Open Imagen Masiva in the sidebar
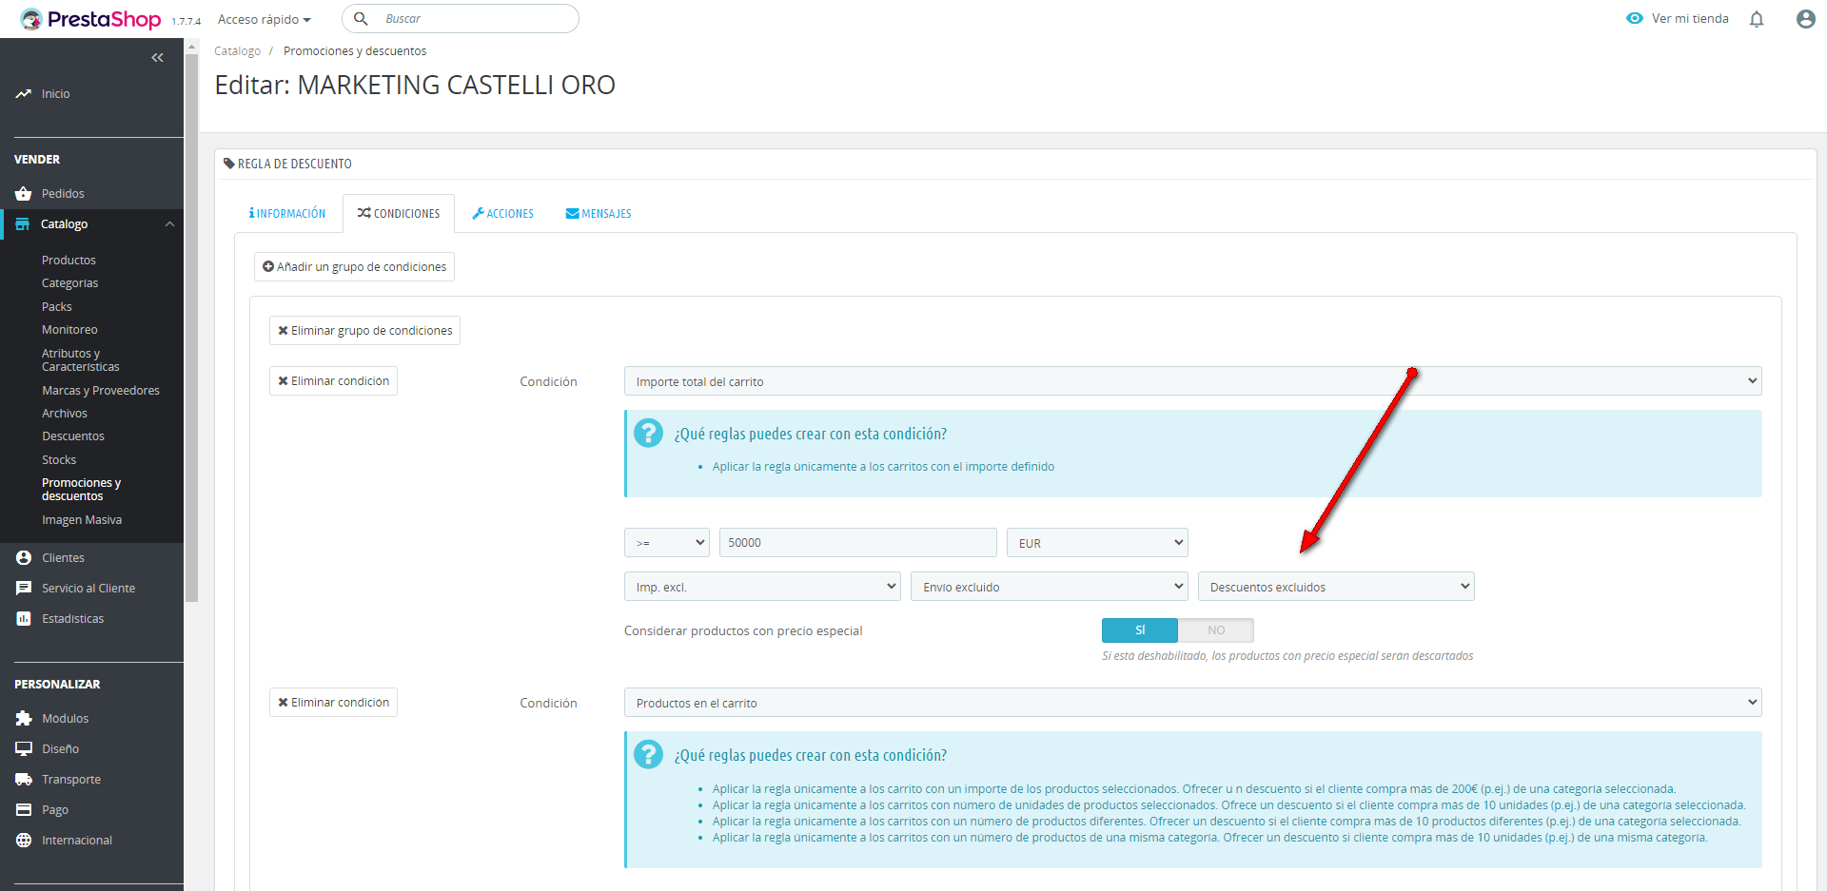 coord(81,520)
